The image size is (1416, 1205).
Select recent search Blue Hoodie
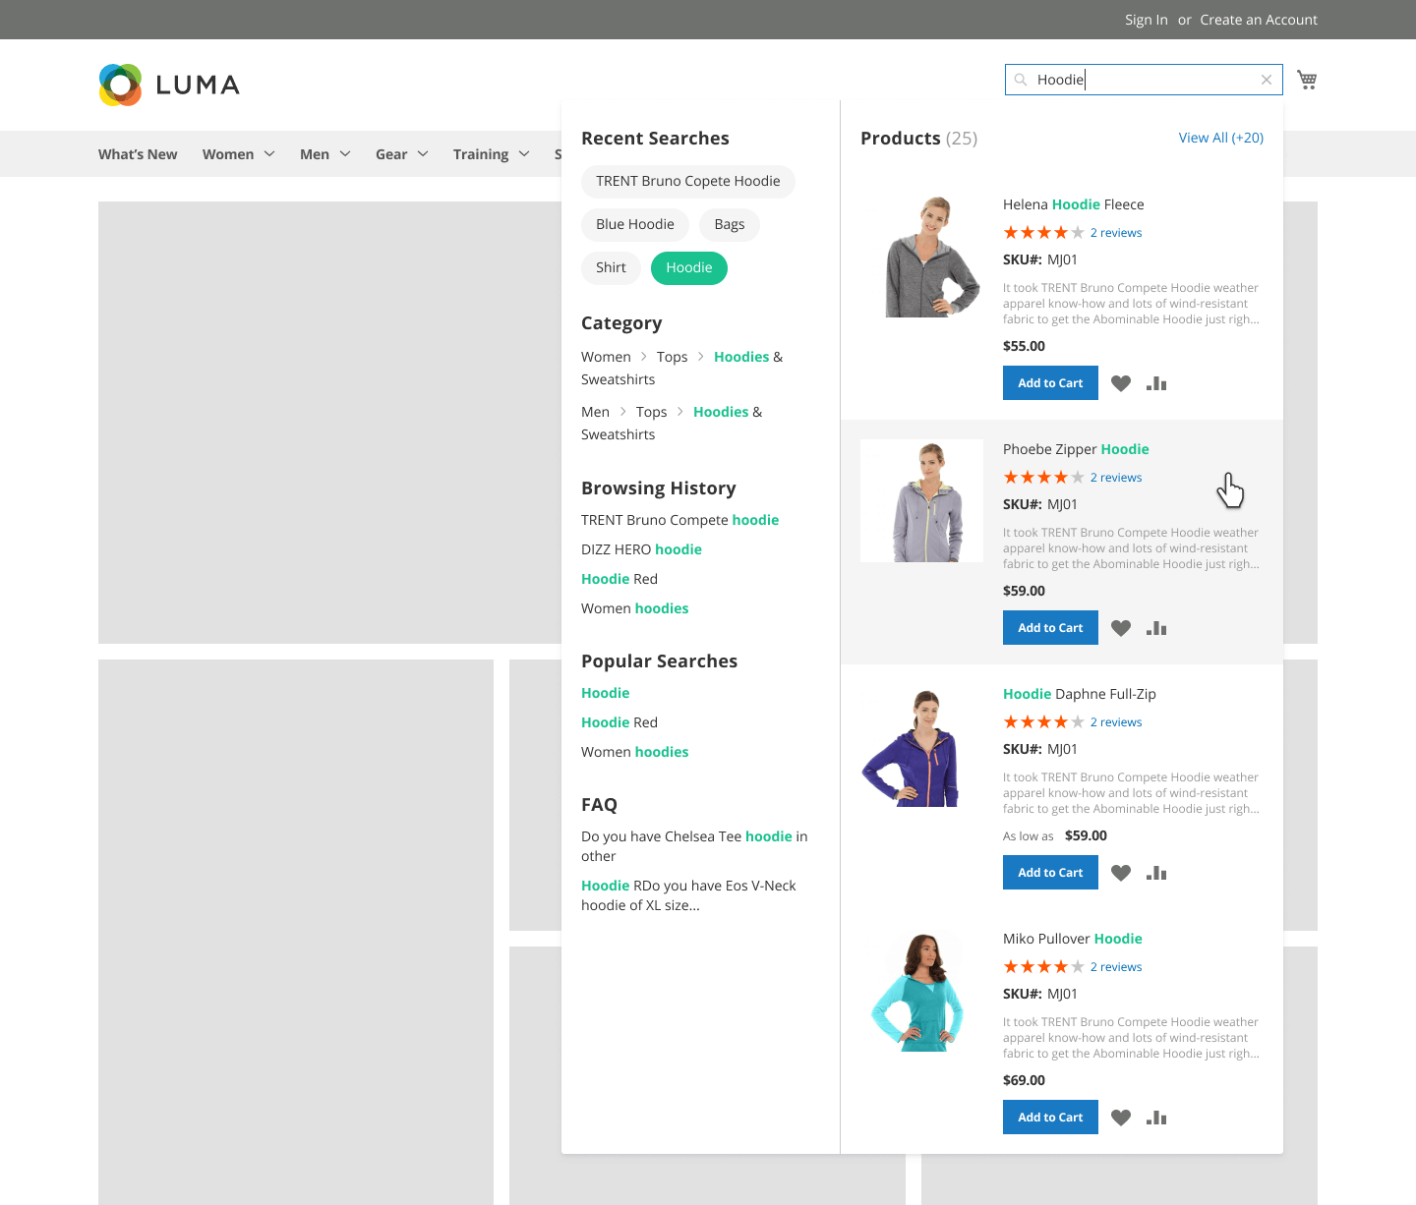coord(635,224)
